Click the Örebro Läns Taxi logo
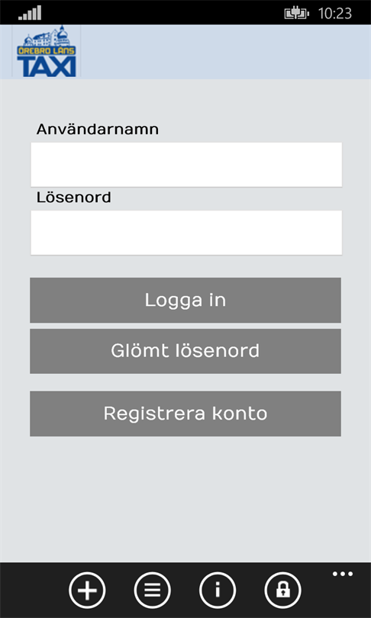The height and width of the screenshot is (618, 371). [x=47, y=51]
